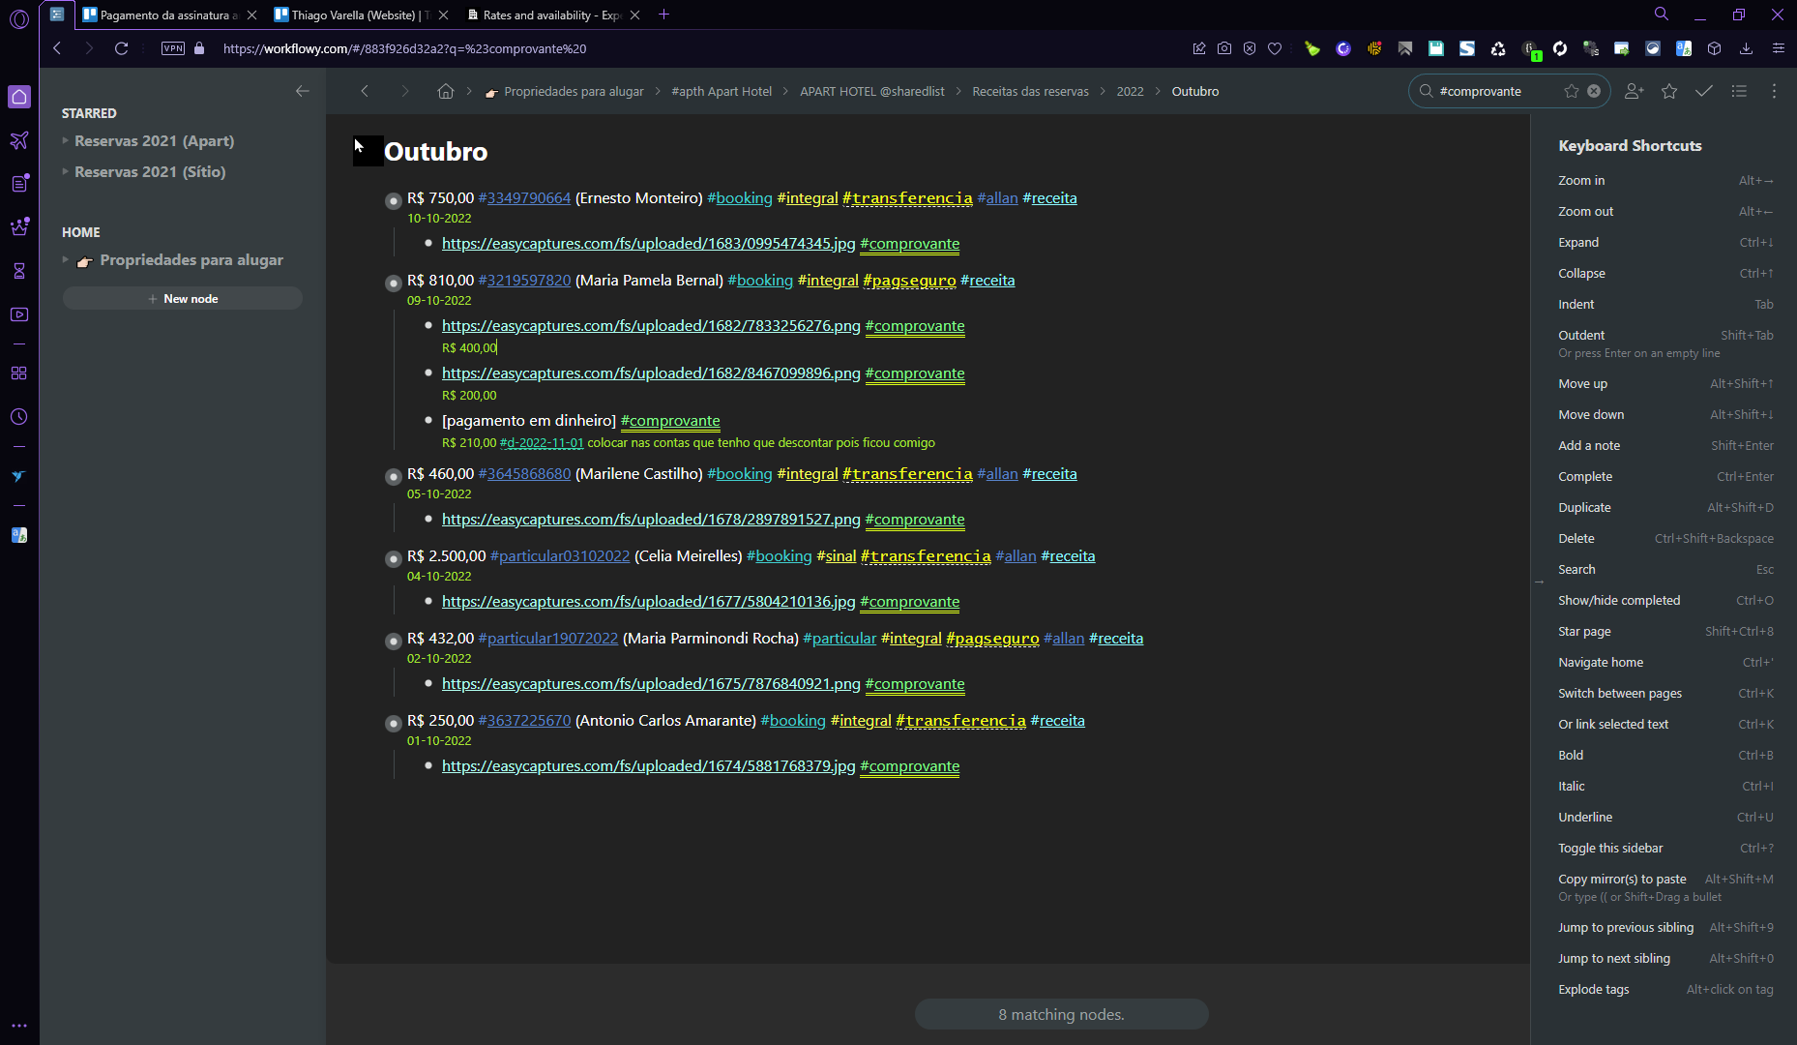Expand Reservas 2021 (Sítio) starred item
Image resolution: width=1797 pixels, height=1045 pixels.
(65, 172)
